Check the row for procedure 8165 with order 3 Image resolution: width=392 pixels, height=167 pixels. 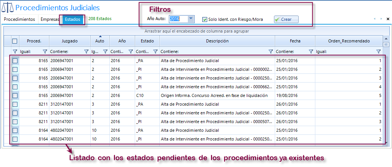tap(15, 78)
